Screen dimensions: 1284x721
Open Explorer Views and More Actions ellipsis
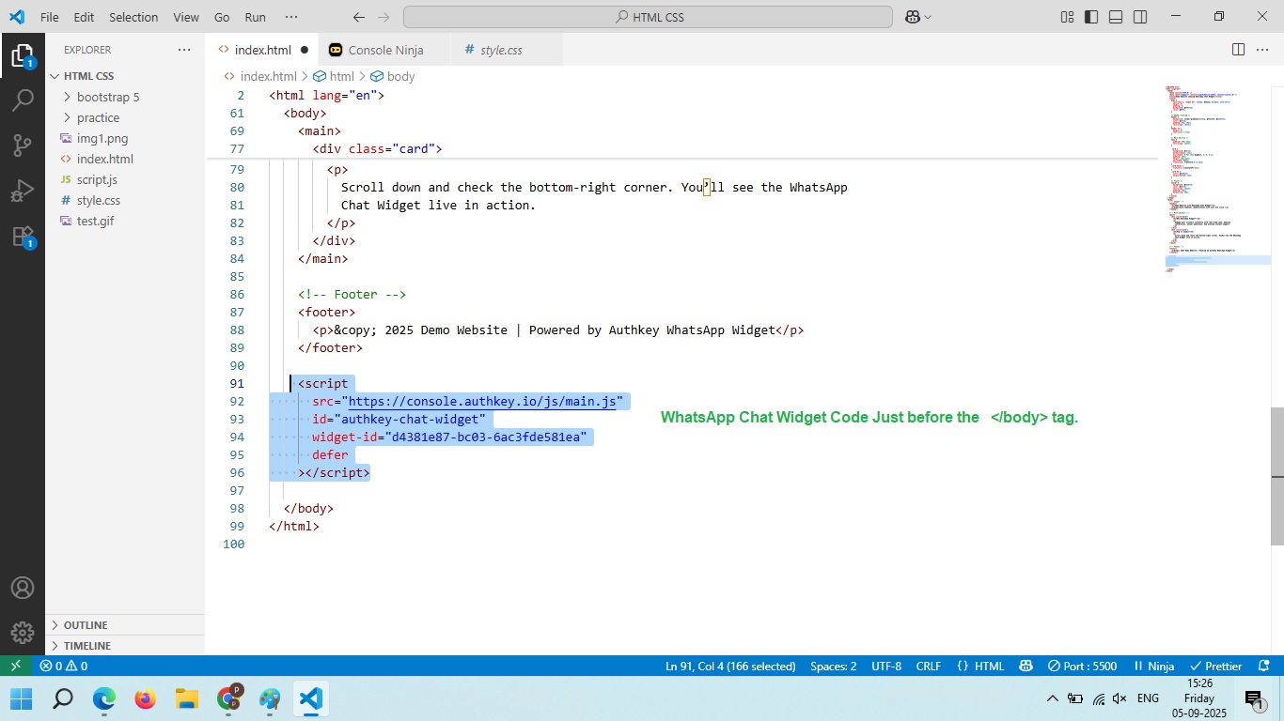pos(184,50)
